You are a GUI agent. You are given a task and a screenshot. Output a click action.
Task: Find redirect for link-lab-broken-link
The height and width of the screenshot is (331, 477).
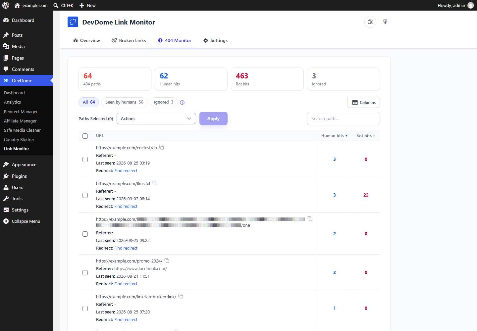(126, 320)
